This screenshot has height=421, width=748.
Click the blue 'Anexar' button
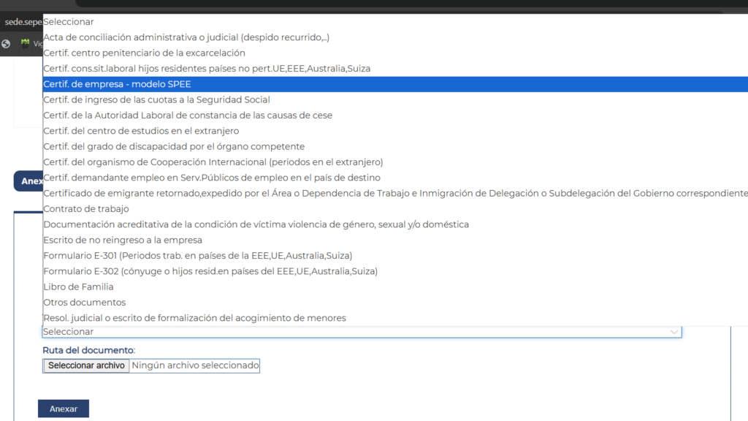click(64, 409)
